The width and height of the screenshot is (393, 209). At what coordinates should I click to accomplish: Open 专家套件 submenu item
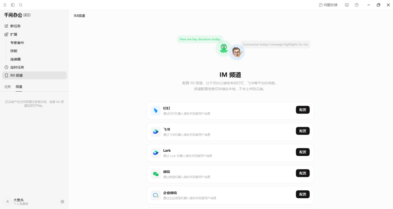point(17,43)
